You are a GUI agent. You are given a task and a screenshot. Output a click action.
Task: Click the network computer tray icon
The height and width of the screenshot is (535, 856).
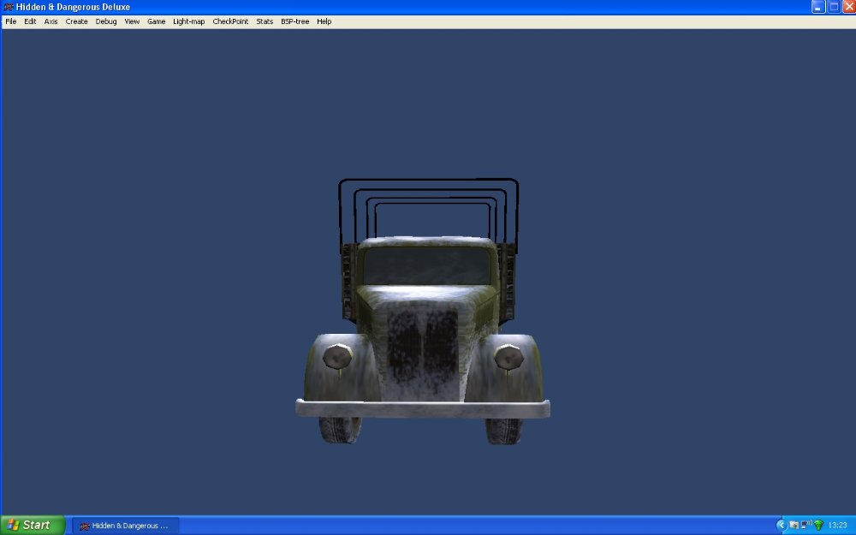click(805, 526)
